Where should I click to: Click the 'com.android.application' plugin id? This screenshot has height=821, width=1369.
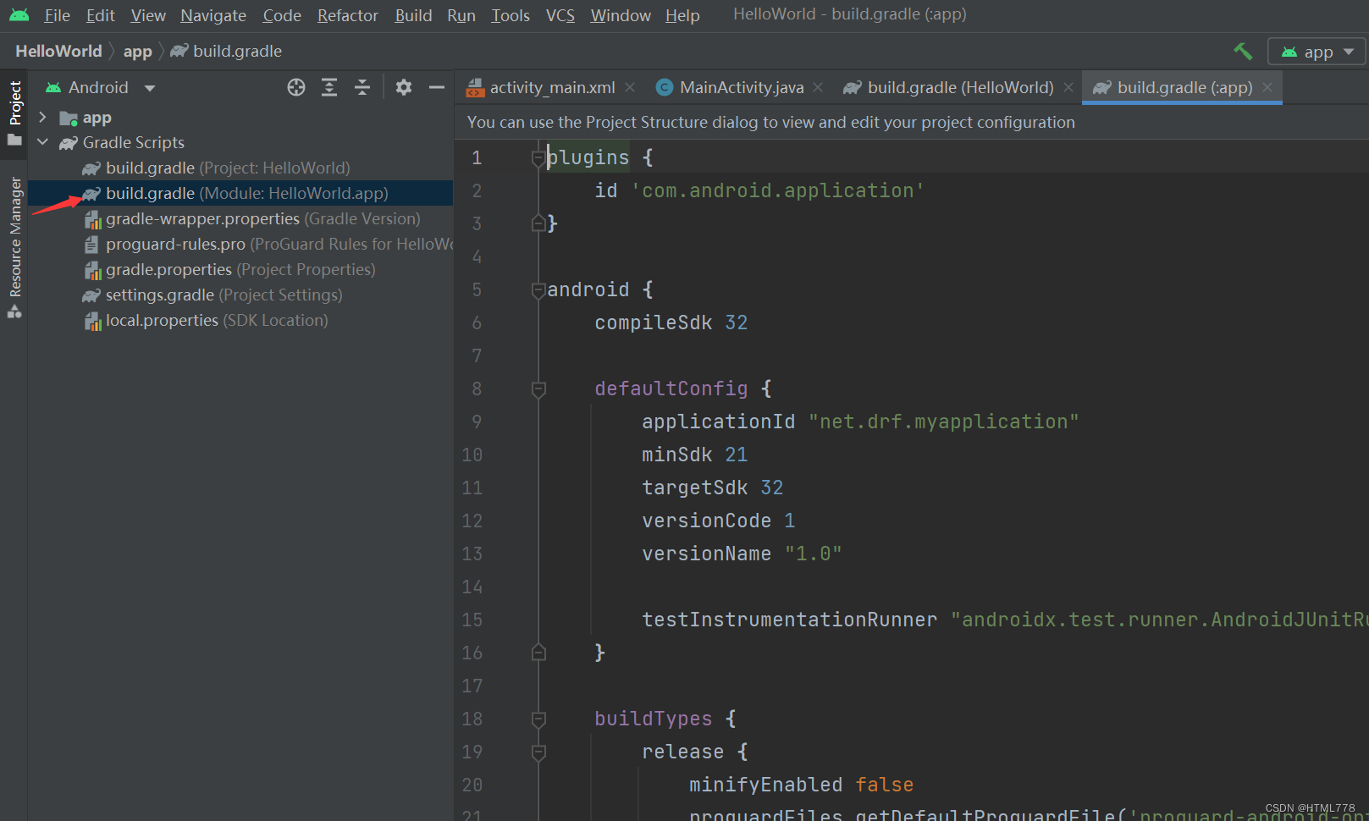[777, 190]
